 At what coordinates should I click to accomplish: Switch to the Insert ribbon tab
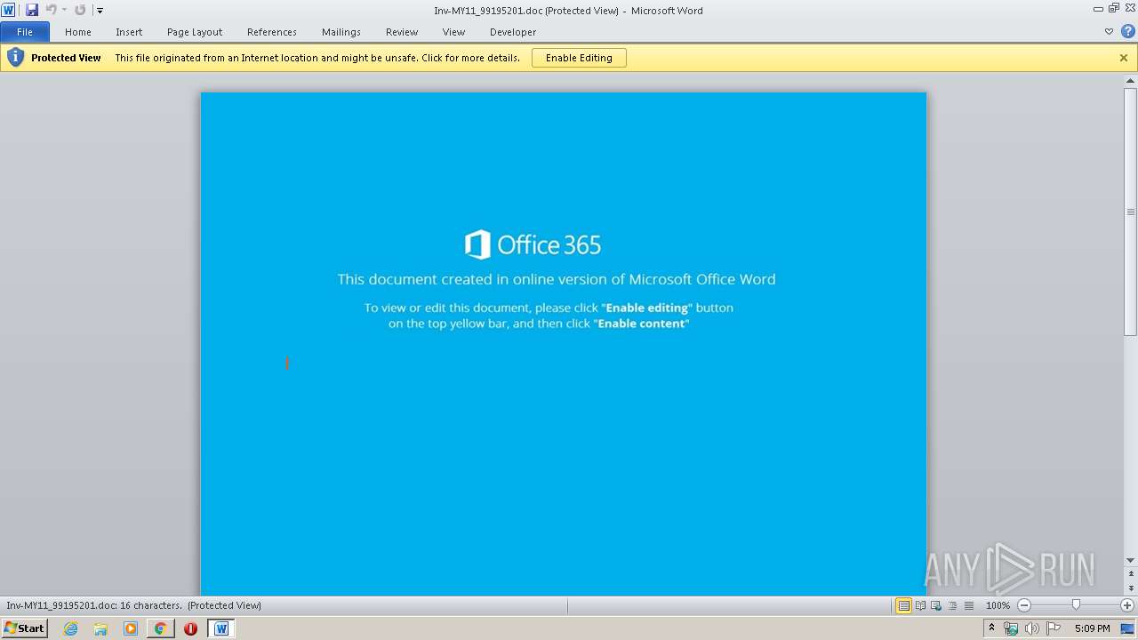pos(129,32)
